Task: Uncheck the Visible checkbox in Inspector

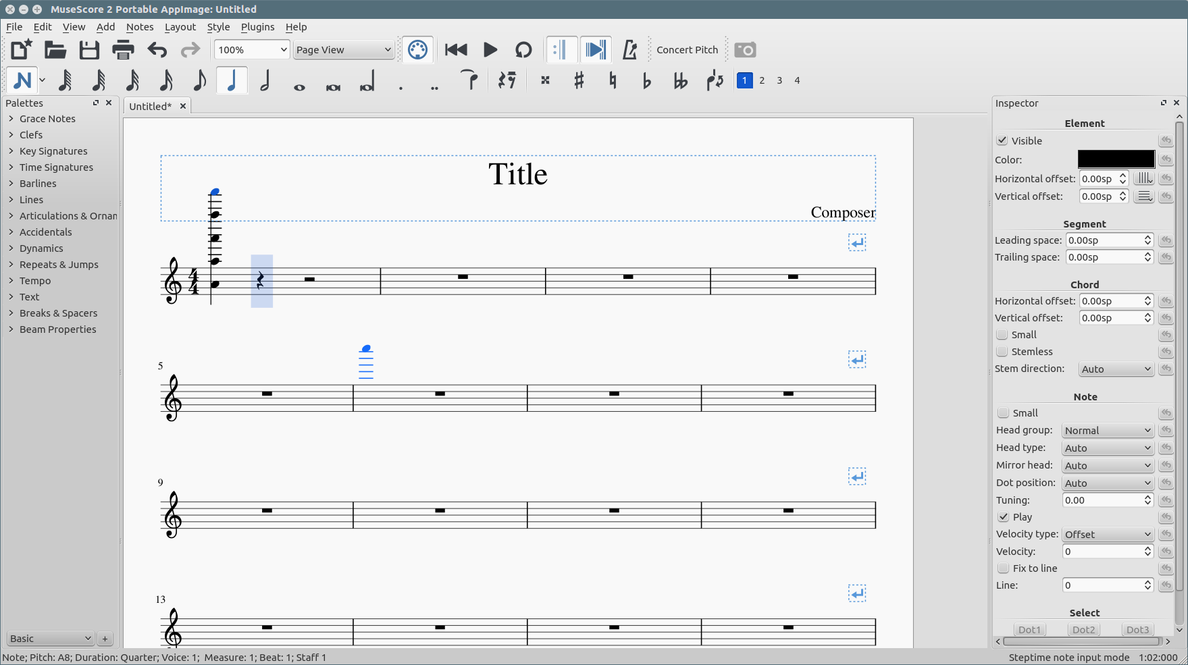Action: click(1002, 140)
